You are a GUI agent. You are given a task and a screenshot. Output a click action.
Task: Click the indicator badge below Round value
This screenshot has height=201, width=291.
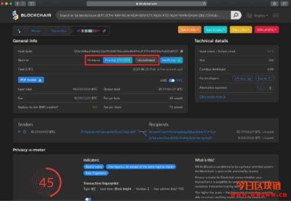tap(96, 173)
